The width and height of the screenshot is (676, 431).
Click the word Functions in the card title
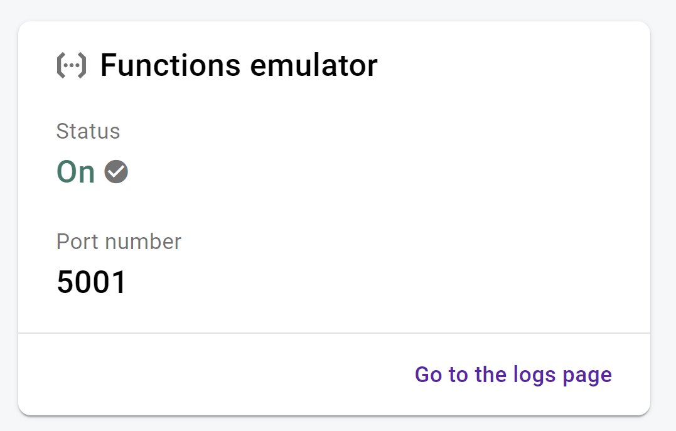[170, 65]
